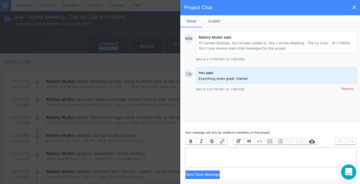
Task: Click user icon on 2:22:34 PM log entry
Action: (37, 136)
